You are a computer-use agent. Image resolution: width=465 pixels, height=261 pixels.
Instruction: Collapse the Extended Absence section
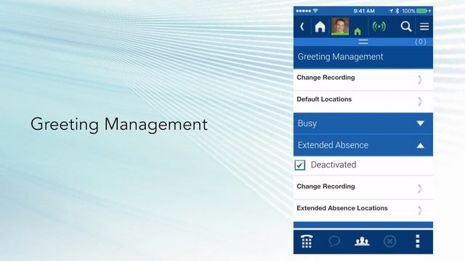(363, 145)
